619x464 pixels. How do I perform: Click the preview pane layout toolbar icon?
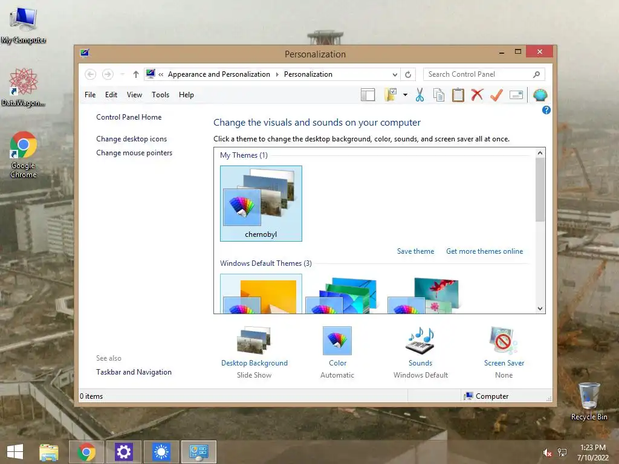pos(368,95)
